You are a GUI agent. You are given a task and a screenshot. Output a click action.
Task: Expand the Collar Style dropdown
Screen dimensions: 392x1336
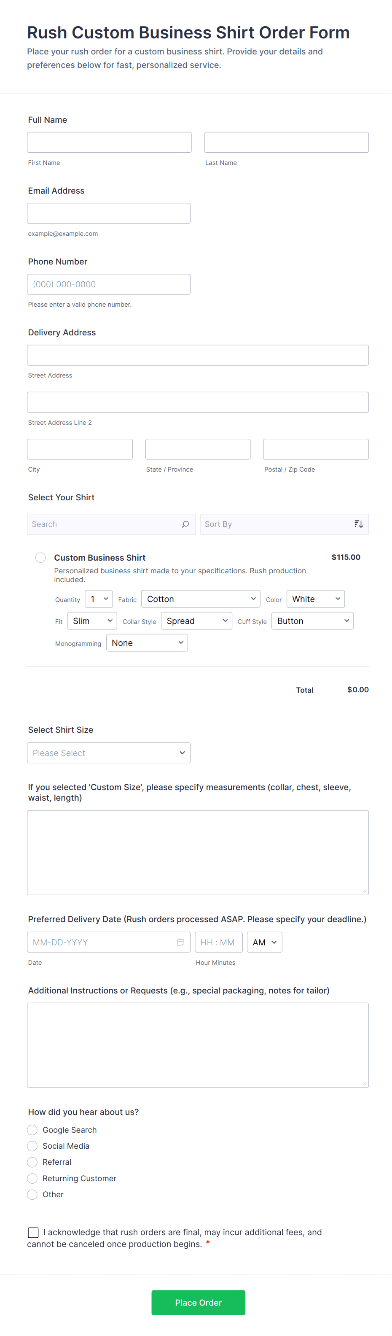click(x=196, y=621)
